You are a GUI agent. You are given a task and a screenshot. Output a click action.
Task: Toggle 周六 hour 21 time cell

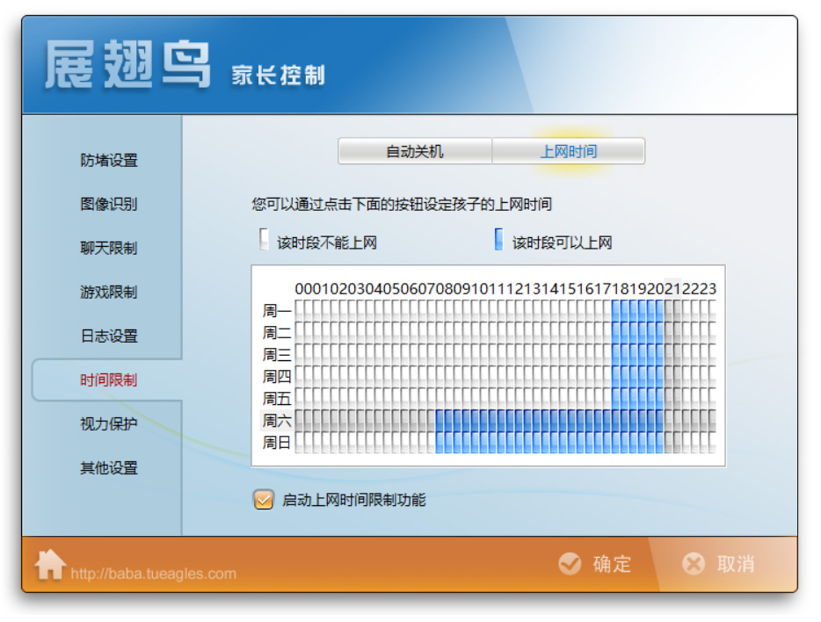pos(672,421)
